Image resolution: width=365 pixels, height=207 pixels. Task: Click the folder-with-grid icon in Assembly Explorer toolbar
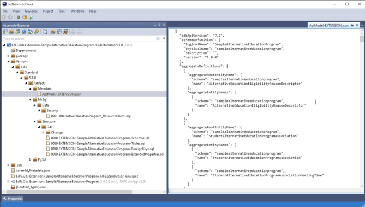(53, 32)
